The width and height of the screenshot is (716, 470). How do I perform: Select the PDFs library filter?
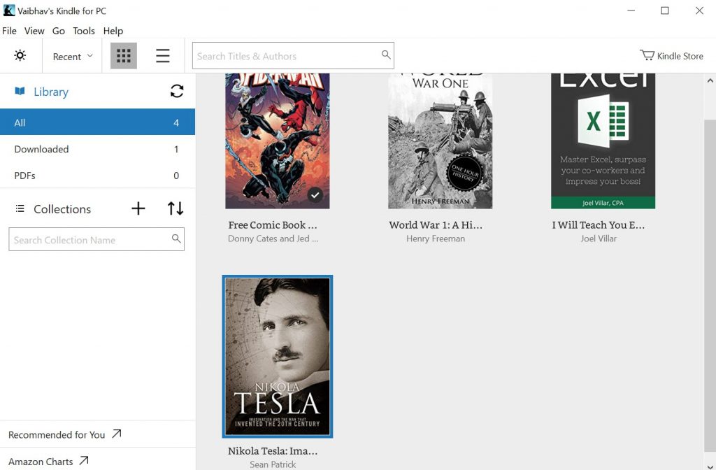pos(25,176)
